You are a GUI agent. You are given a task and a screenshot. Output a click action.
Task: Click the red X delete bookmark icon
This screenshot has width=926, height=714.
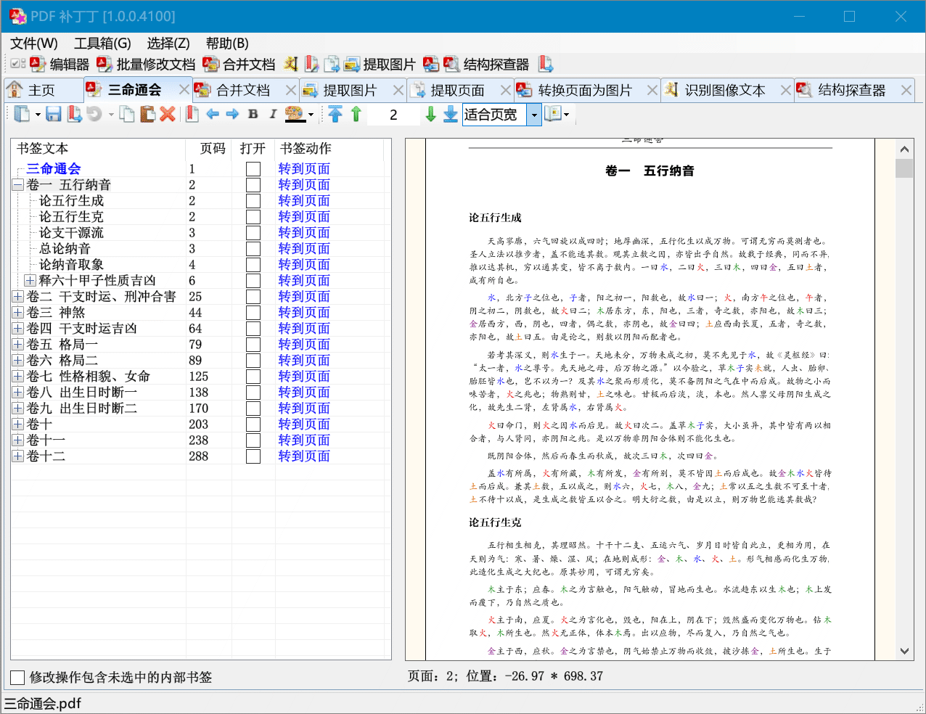tap(168, 114)
